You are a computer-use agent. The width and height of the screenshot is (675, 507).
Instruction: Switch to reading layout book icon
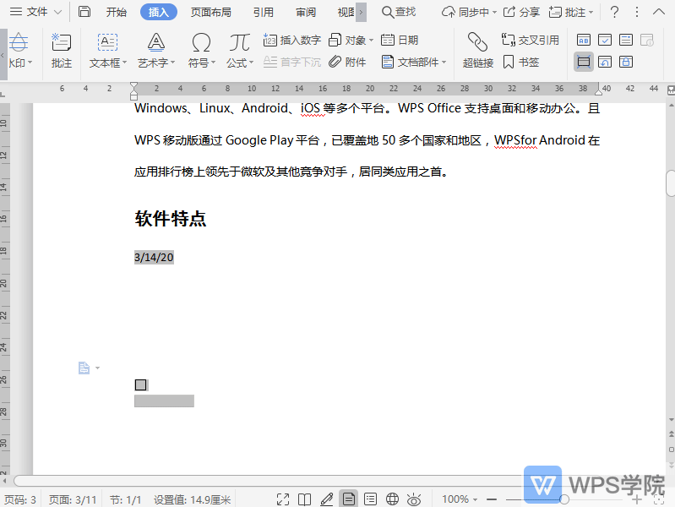click(304, 499)
